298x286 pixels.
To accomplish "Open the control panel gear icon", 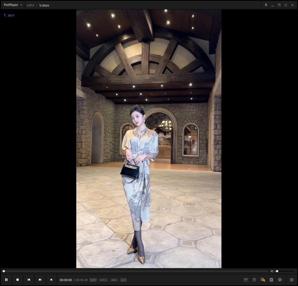I will pos(280,280).
